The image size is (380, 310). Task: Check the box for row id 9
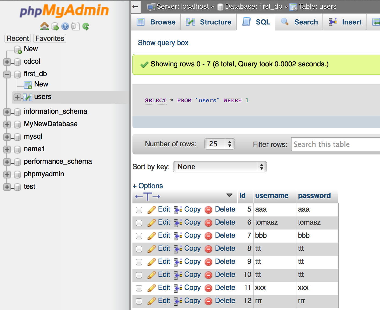(139, 262)
